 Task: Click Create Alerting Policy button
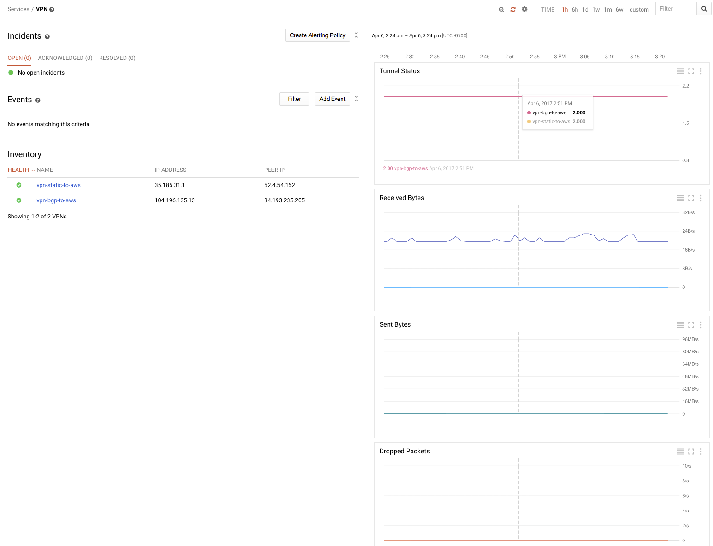(318, 35)
